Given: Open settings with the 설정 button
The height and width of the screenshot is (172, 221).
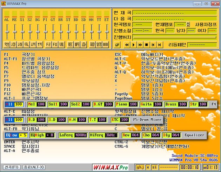Looking at the screenshot, I should [x=99, y=44].
